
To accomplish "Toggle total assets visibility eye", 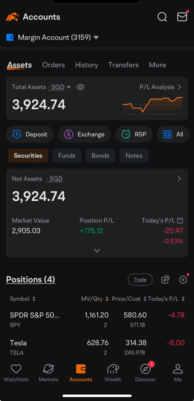I will [x=81, y=87].
